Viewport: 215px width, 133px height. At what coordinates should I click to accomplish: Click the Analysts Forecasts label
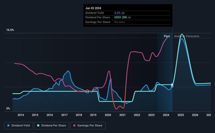click(x=187, y=36)
